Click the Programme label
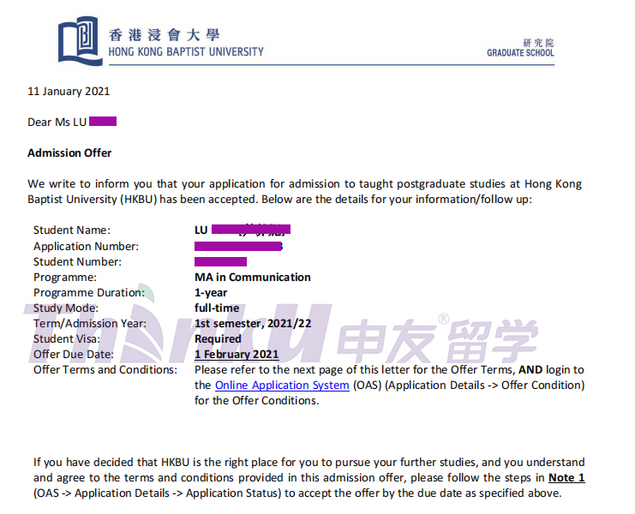The image size is (635, 514). (65, 277)
